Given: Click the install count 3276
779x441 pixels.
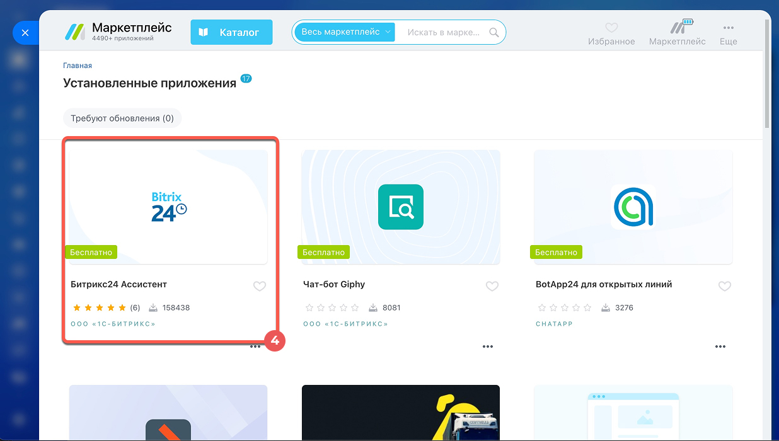Looking at the screenshot, I should coord(624,308).
